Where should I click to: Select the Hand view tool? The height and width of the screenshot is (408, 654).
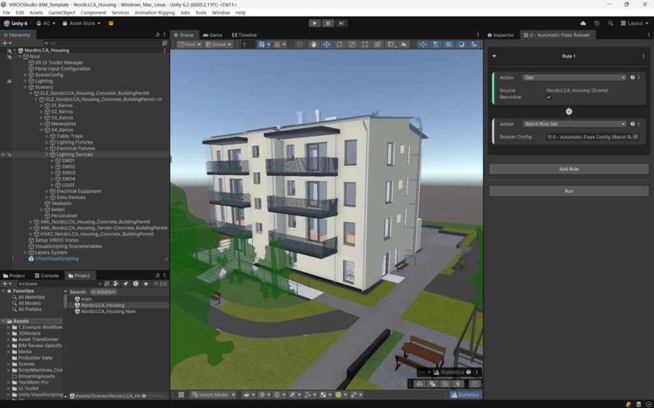click(x=312, y=44)
